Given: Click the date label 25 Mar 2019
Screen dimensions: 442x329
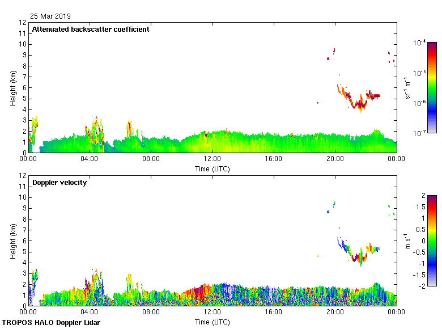Looking at the screenshot, I should (51, 16).
